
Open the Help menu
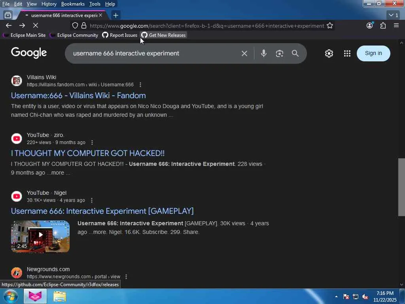pyautogui.click(x=110, y=4)
